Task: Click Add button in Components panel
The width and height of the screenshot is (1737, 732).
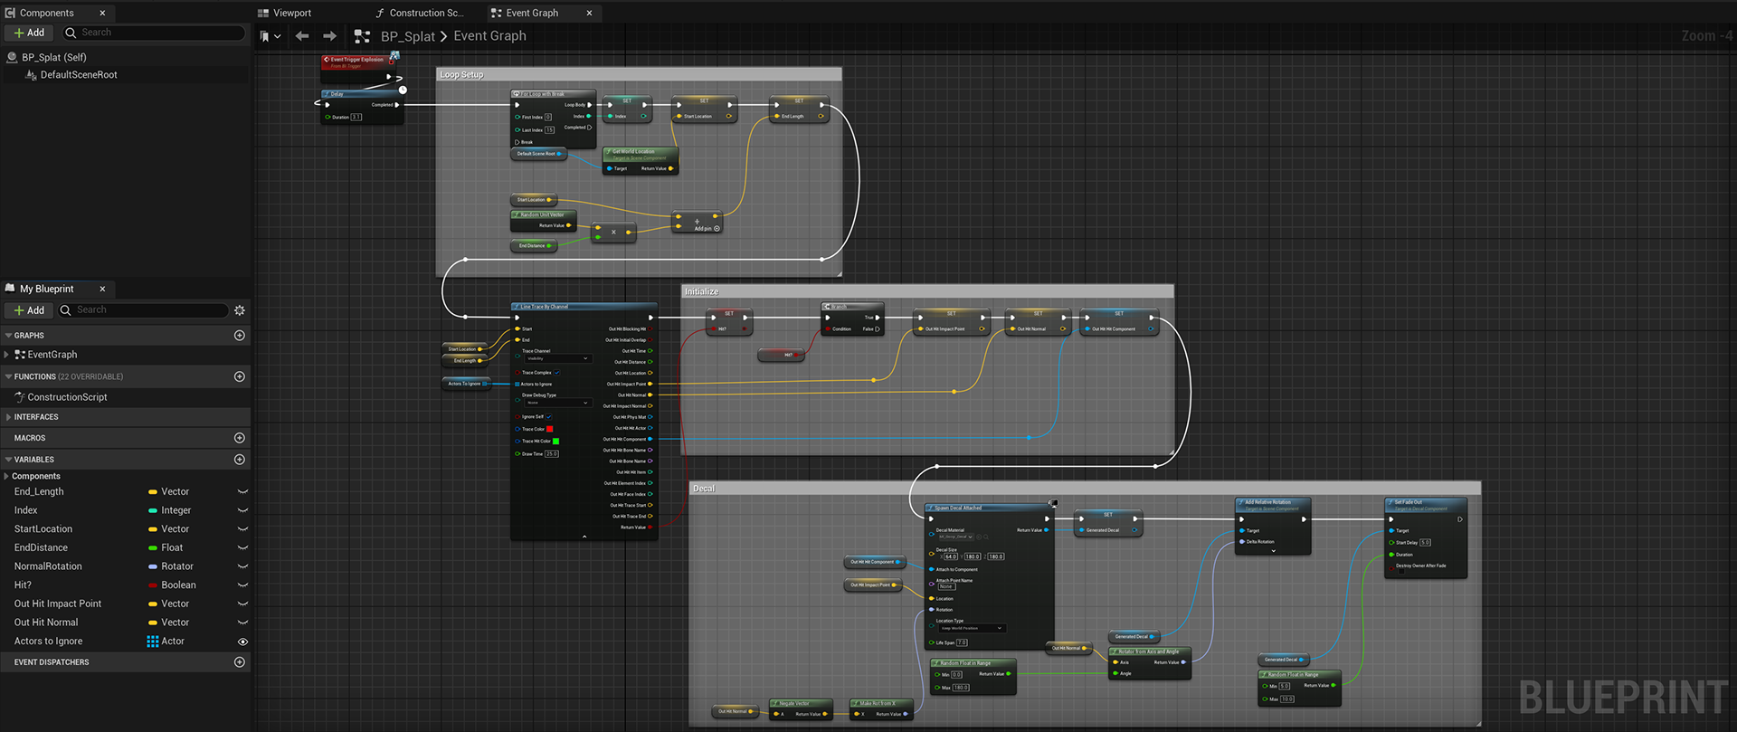Action: pyautogui.click(x=29, y=33)
